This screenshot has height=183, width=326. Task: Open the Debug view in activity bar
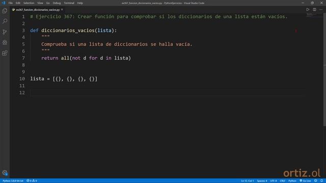[x=5, y=42]
